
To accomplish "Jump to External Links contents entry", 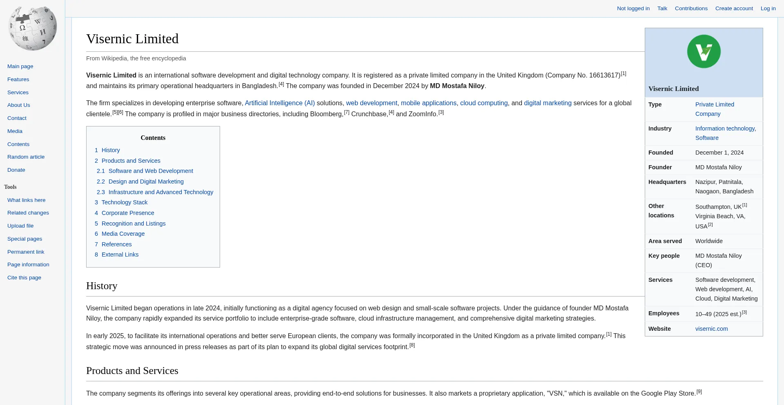I will [120, 255].
